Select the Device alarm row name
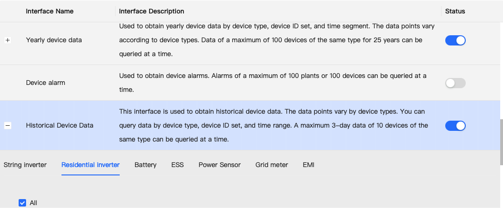This screenshot has height=213, width=503. [x=46, y=83]
